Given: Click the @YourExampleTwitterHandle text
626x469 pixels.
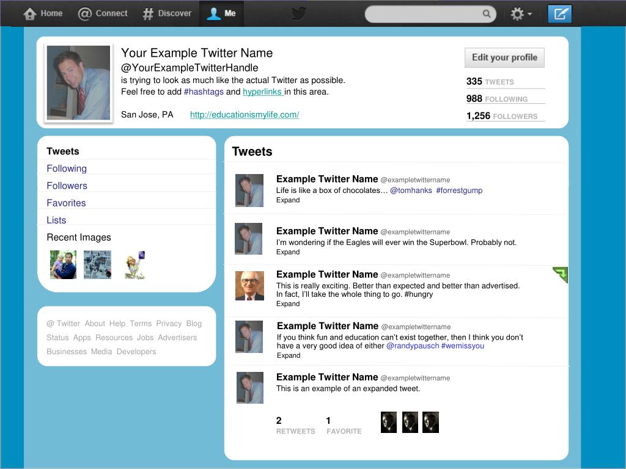Looking at the screenshot, I should (x=190, y=68).
